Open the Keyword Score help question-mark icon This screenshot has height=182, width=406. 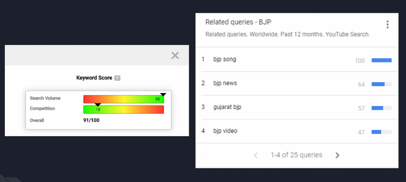coord(117,78)
